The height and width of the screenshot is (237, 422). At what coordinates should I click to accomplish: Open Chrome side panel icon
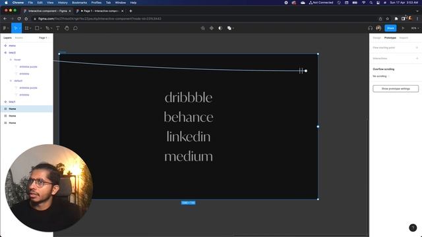(x=403, y=19)
